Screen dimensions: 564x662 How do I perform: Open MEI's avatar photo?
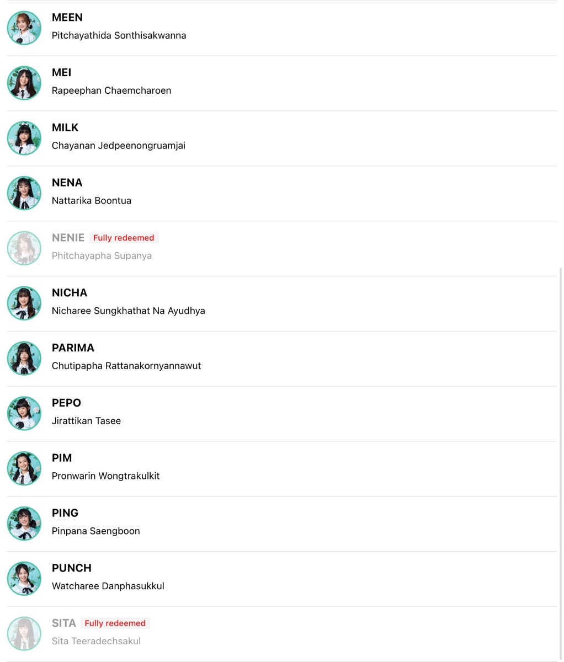[24, 83]
